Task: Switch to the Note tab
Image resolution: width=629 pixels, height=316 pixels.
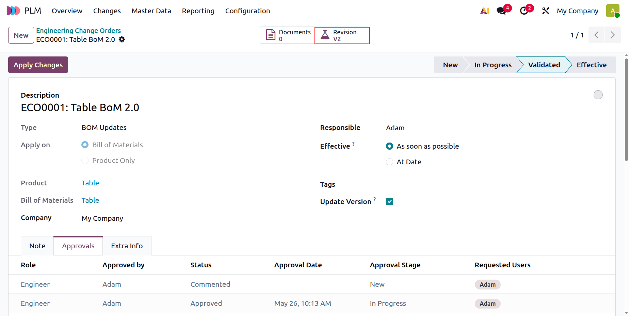Action: pos(37,246)
